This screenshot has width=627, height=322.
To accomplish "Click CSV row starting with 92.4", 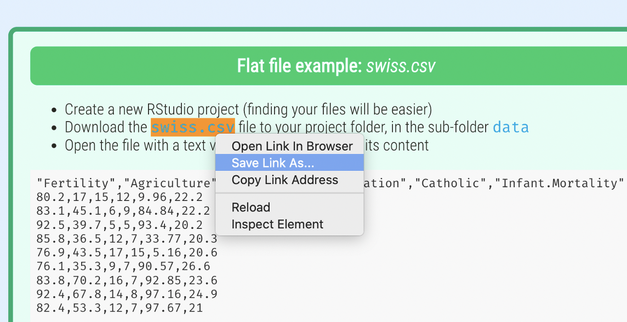I will point(127,294).
